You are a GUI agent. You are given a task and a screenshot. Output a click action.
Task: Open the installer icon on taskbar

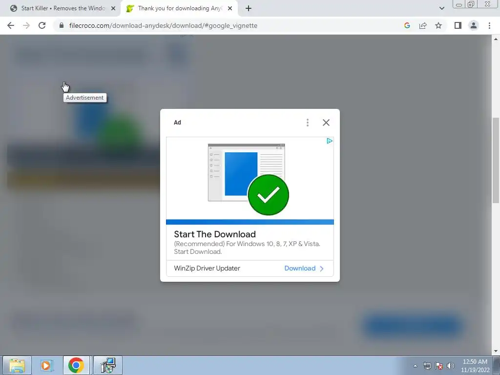108,365
